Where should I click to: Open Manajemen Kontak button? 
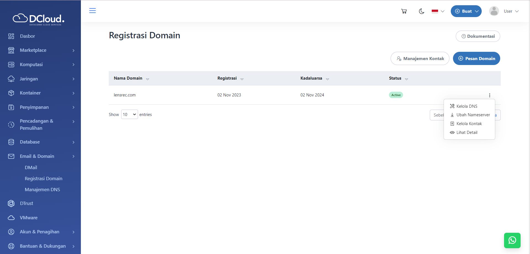point(420,58)
